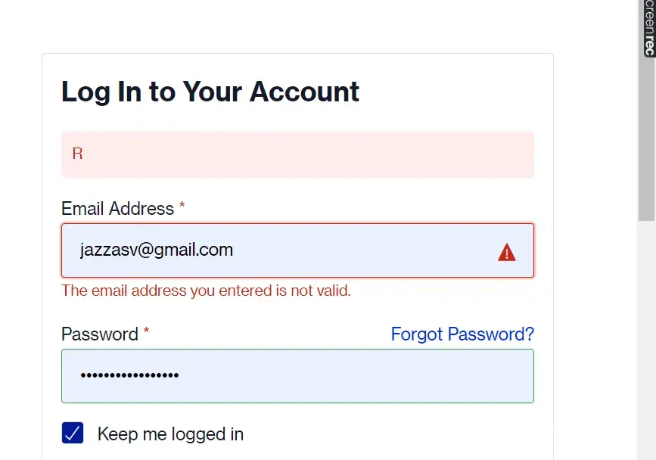This screenshot has height=460, width=656.
Task: Focus the Password input field
Action: point(297,376)
